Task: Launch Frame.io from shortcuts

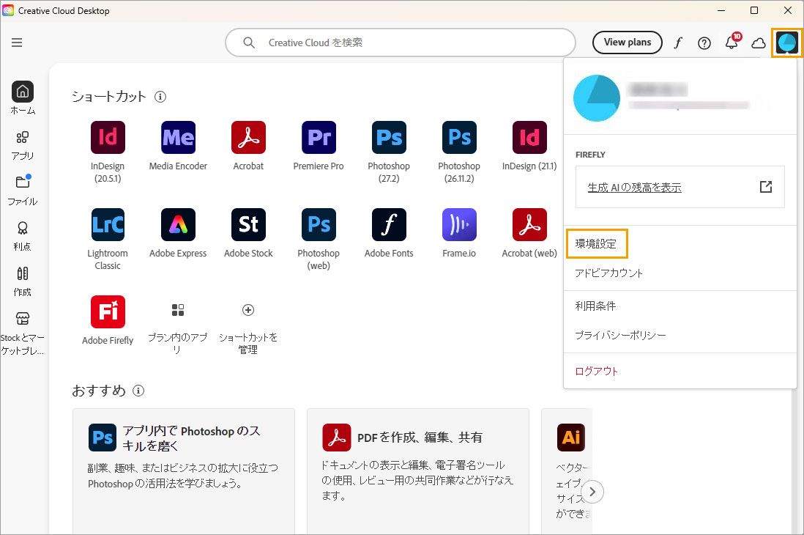Action: tap(459, 224)
